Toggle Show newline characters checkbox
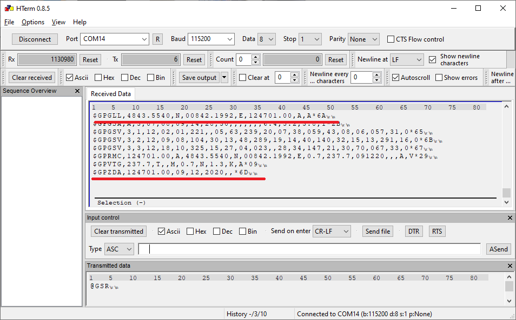The image size is (516, 320). click(432, 60)
